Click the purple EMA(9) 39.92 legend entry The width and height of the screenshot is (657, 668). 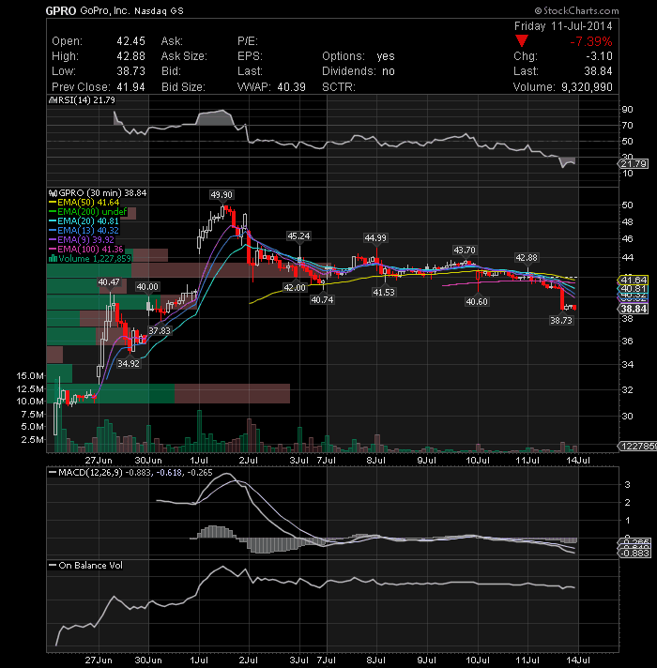(x=82, y=240)
